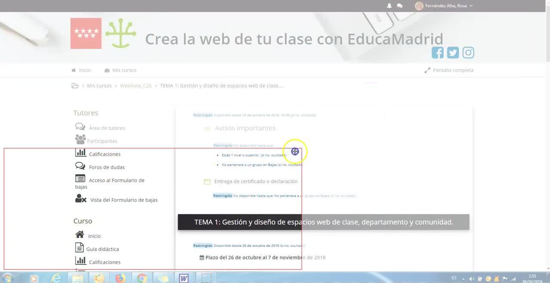The image size is (550, 283).
Task: Open Entrega de certificado o declaración
Action: (x=256, y=181)
